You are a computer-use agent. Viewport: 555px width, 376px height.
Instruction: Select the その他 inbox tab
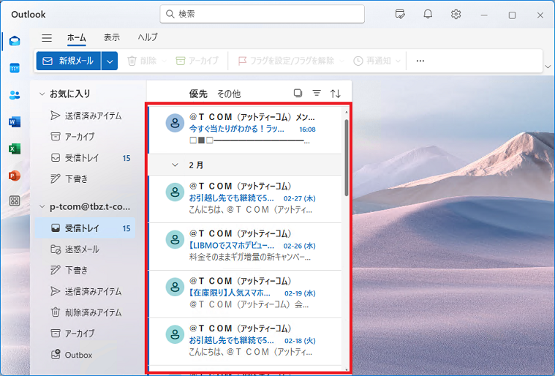click(x=229, y=94)
